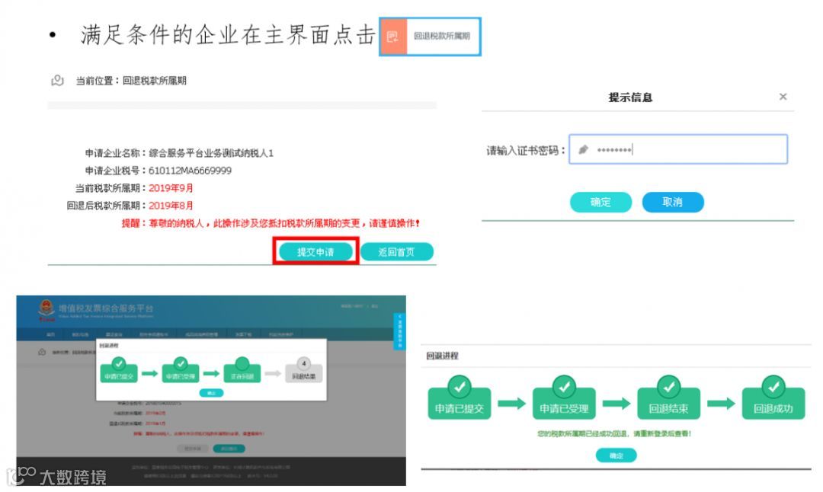Viewport: 823px width, 492px height.
Task: Click the 提示信息 dialog title
Action: (x=630, y=97)
